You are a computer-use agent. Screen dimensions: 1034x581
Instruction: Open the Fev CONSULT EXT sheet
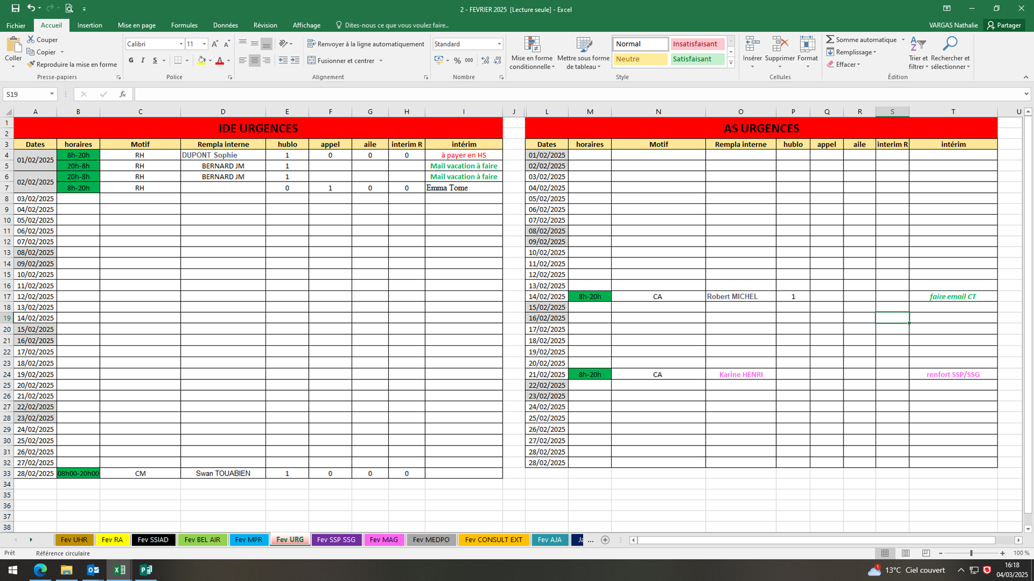493,540
